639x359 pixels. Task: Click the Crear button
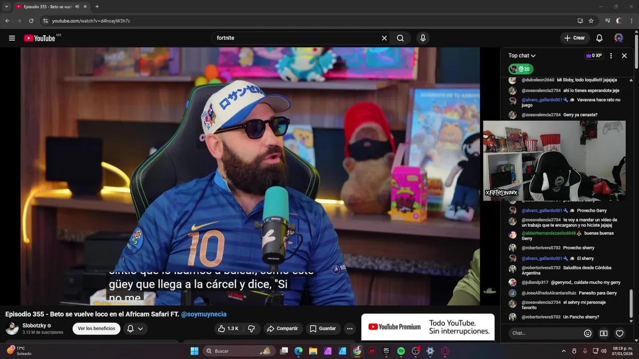(x=575, y=38)
